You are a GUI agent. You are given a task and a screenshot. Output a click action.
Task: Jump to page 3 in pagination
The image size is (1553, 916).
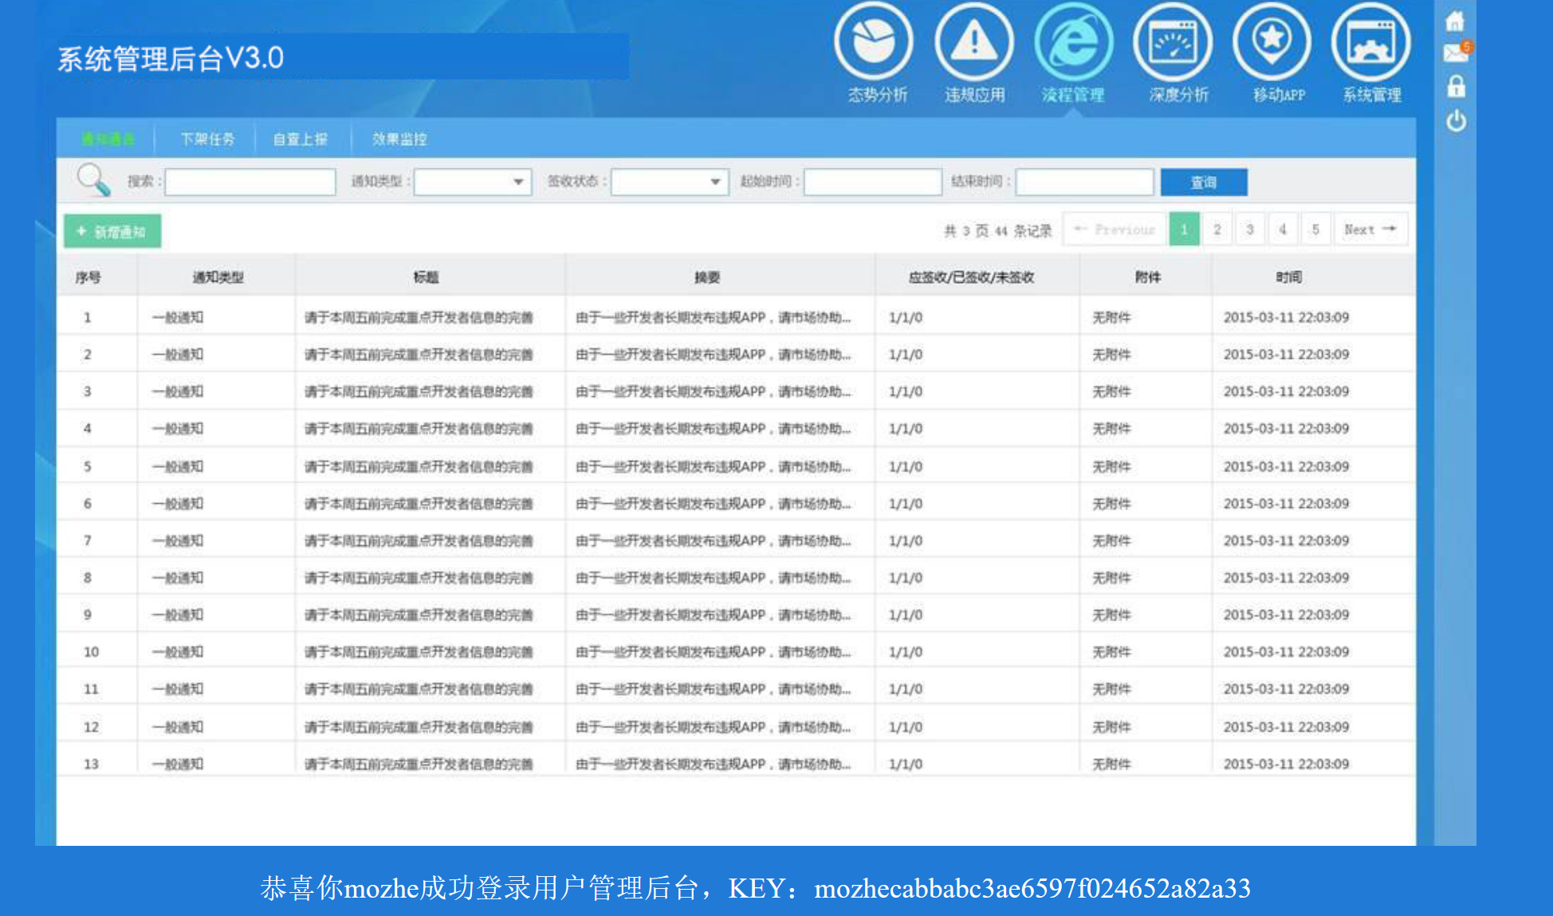pos(1250,230)
